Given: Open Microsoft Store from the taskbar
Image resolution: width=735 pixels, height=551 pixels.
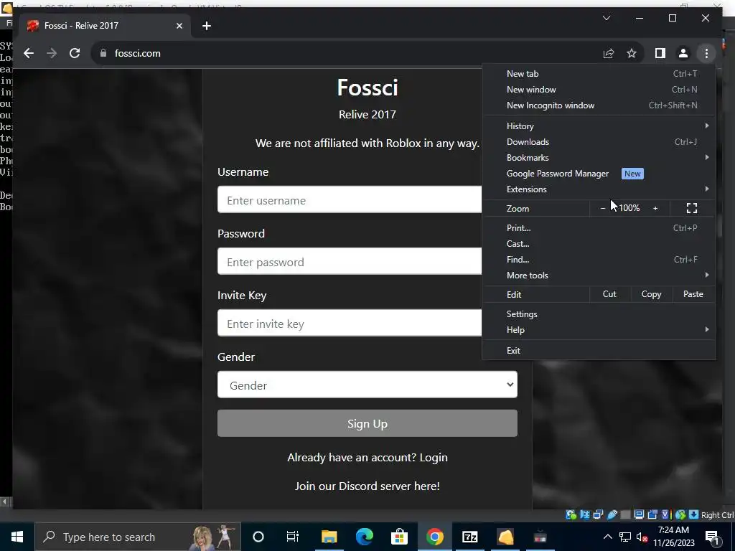Looking at the screenshot, I should [399, 537].
